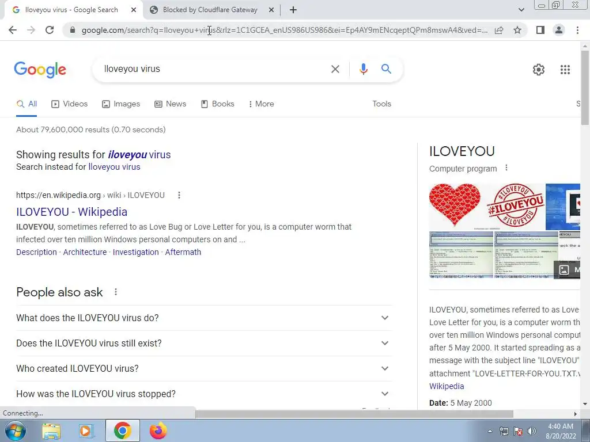590x442 pixels.
Task: Open the Investigation sitelink
Action: tap(135, 252)
